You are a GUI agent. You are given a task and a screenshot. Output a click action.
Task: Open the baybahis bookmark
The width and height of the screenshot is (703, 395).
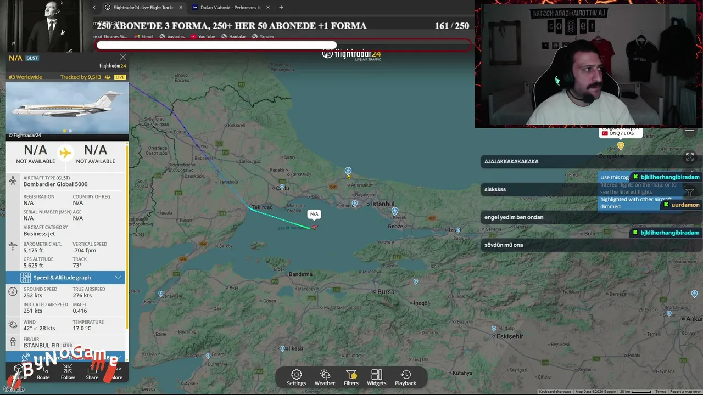coord(172,37)
